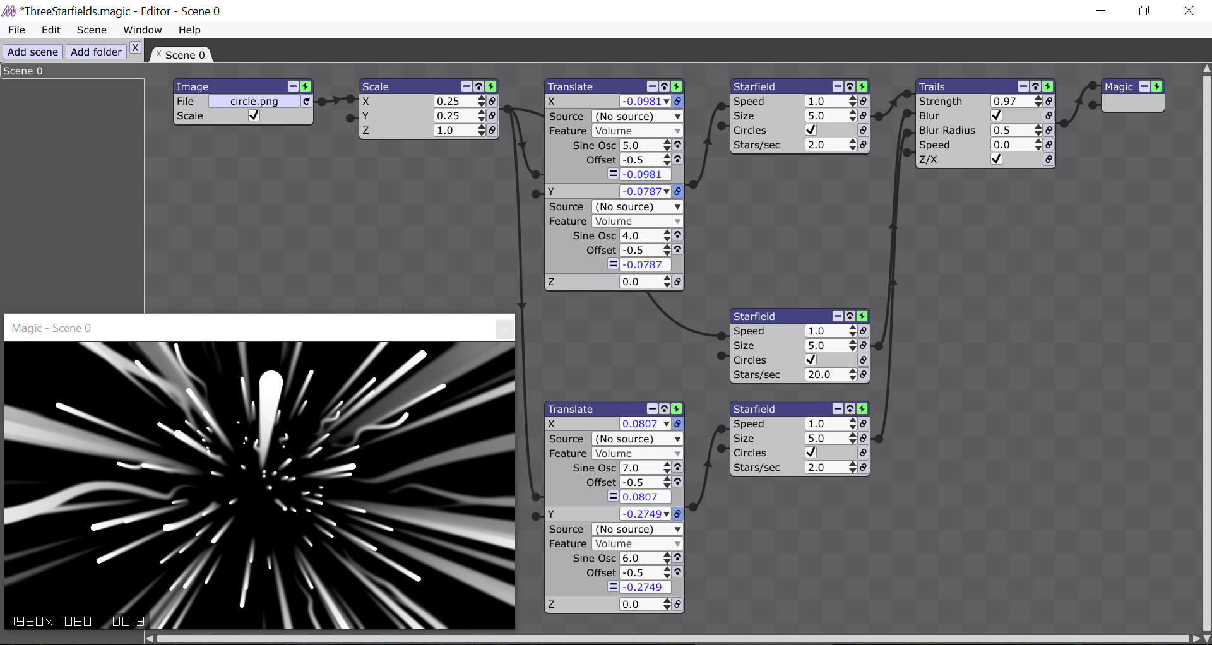Screen dimensions: 1212x645
Task: Toggle Circles checkbox in bottom Starfield module
Action: (x=811, y=453)
